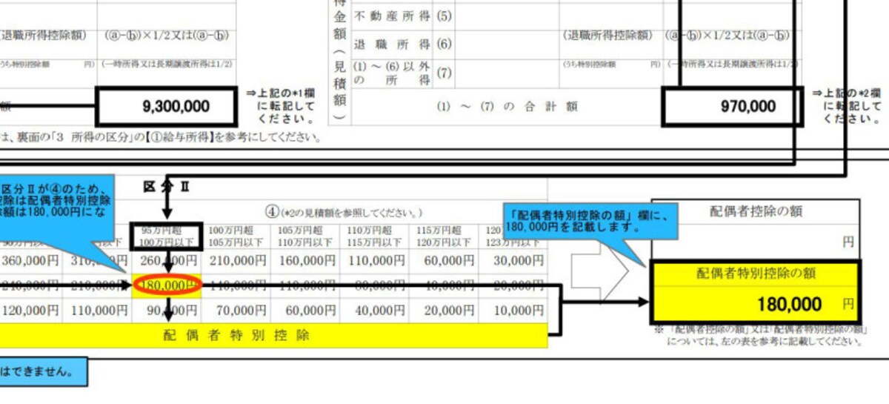Click the 配偶者控除の額 header
The width and height of the screenshot is (889, 404).
click(x=755, y=211)
